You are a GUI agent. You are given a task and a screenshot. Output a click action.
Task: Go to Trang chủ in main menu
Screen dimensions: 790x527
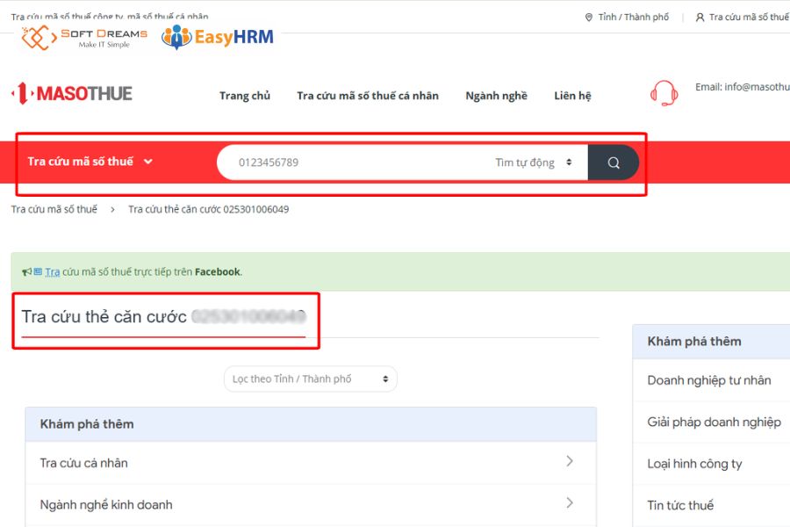245,96
